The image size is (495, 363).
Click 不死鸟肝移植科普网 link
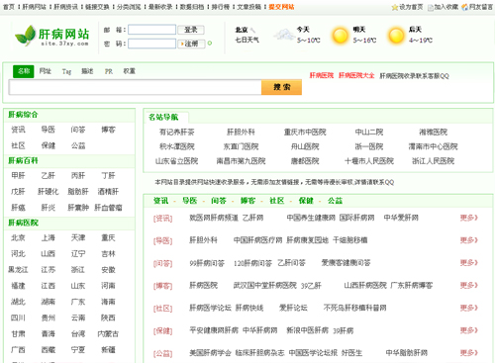354,308
